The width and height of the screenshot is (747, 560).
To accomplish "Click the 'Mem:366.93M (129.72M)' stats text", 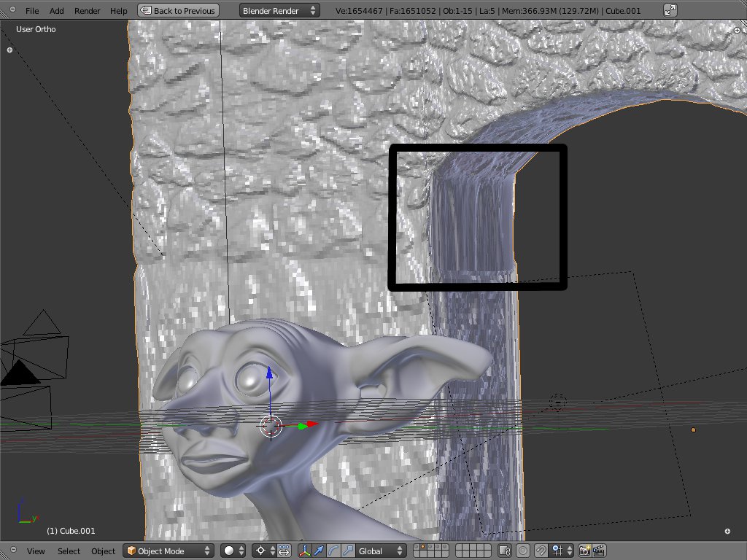I will click(x=550, y=10).
